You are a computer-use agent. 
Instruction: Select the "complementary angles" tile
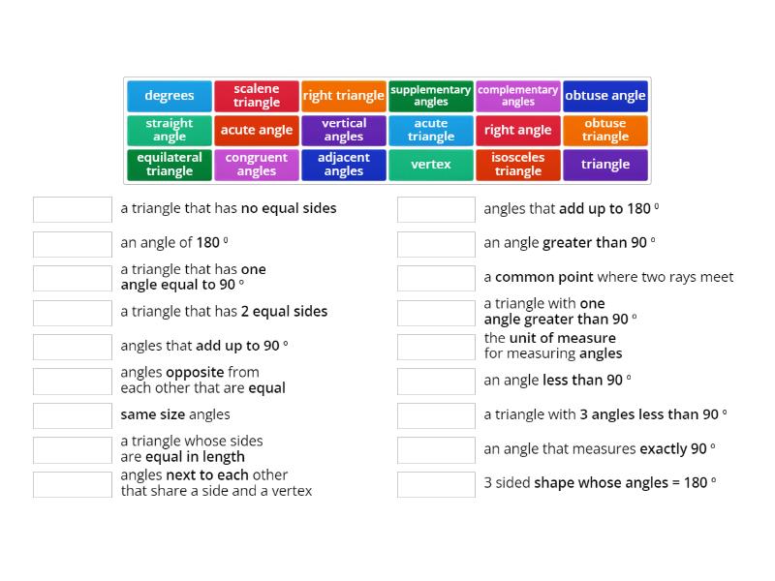coord(517,95)
